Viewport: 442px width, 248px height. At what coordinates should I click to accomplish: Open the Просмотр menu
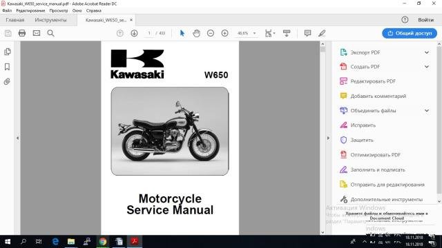[x=59, y=10]
